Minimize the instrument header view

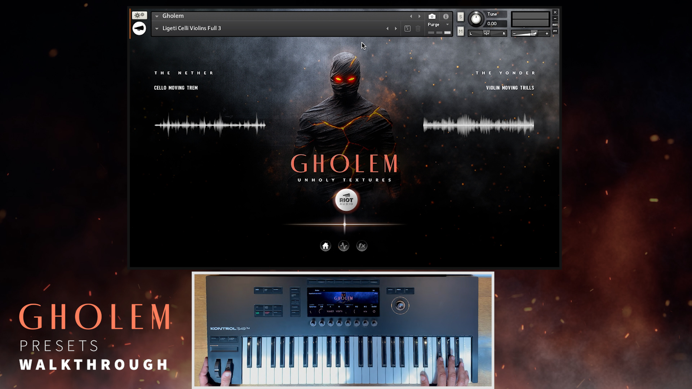(x=555, y=18)
